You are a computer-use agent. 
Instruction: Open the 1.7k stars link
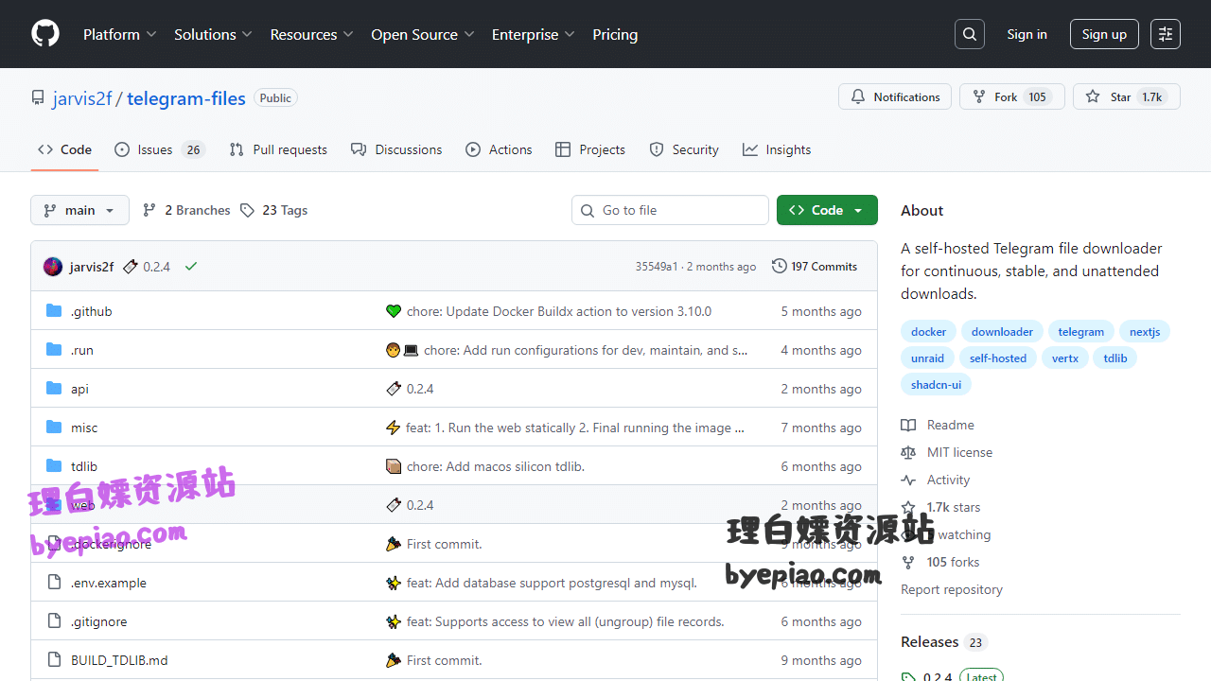953,507
